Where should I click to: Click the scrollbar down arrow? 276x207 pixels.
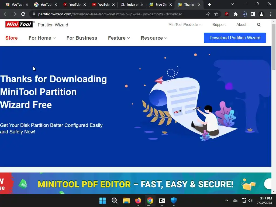click(274, 192)
